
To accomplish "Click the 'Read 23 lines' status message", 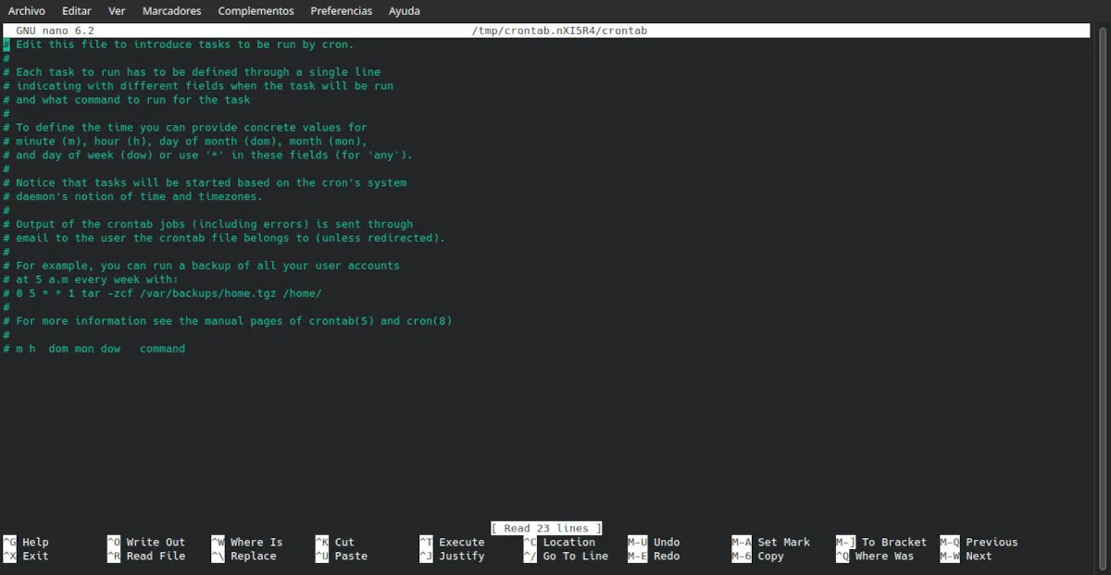I will 546,528.
